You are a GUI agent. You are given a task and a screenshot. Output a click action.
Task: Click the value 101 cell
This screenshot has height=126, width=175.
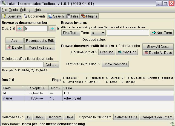(x=118, y=93)
